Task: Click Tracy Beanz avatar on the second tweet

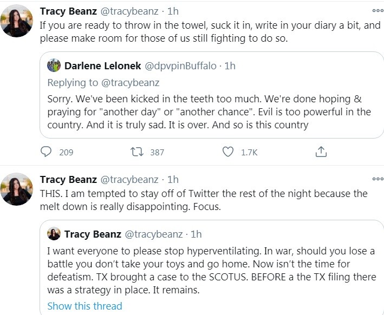Action: [x=16, y=189]
